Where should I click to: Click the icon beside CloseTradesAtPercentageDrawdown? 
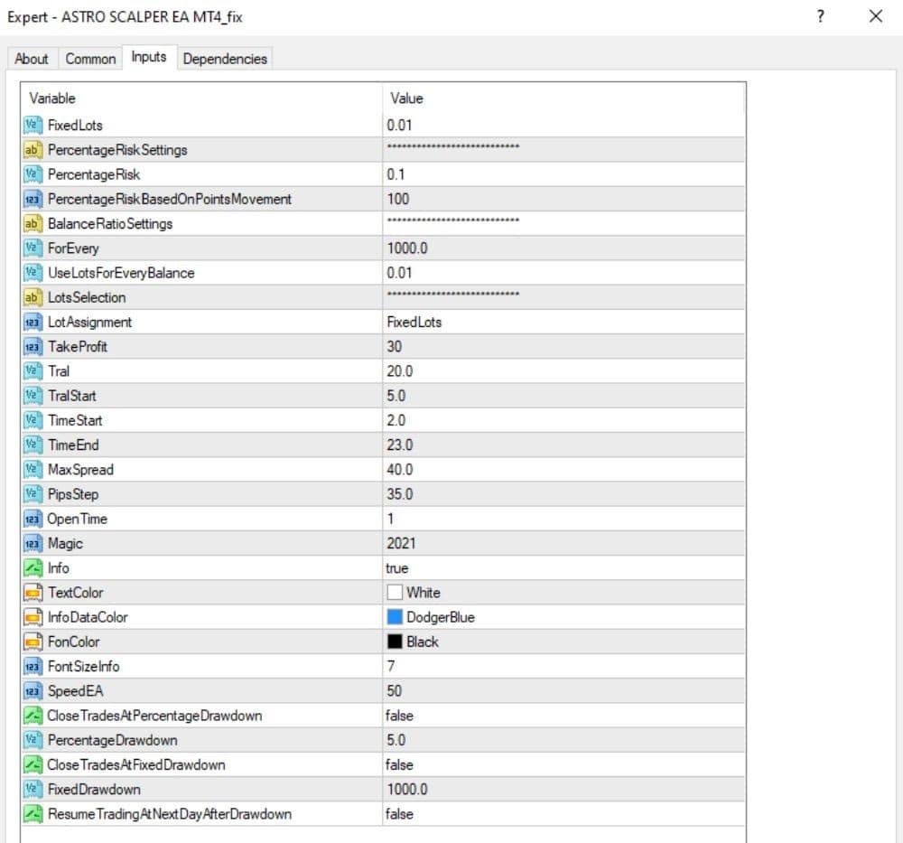pyautogui.click(x=33, y=716)
